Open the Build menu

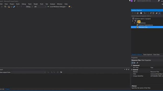(18, 4)
